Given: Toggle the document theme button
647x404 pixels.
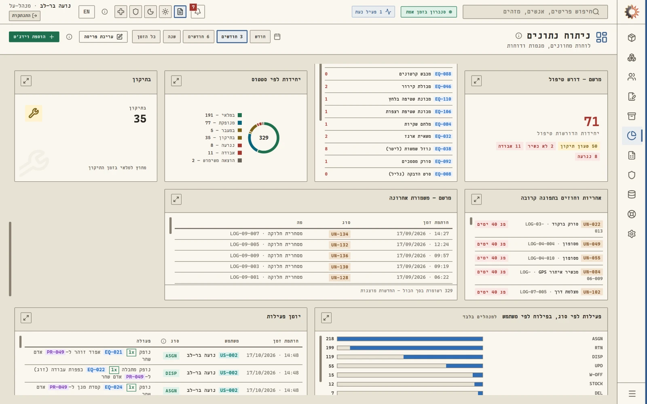Looking at the screenshot, I should click(180, 12).
